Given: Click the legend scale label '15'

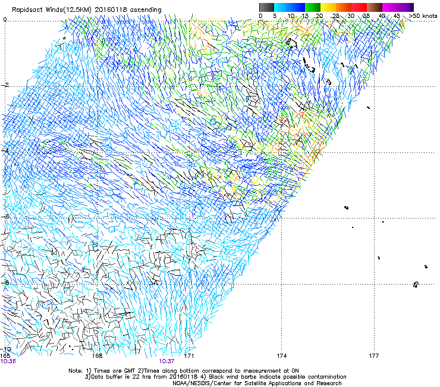Looking at the screenshot, I should click(x=305, y=16).
